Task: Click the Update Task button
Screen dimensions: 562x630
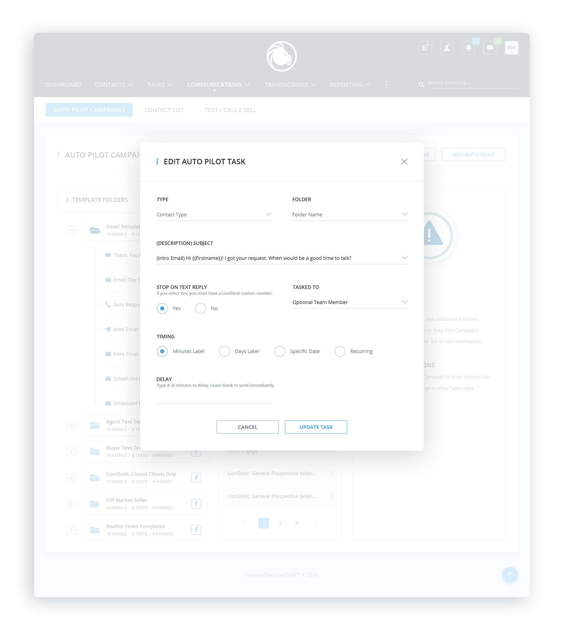Action: pos(316,427)
